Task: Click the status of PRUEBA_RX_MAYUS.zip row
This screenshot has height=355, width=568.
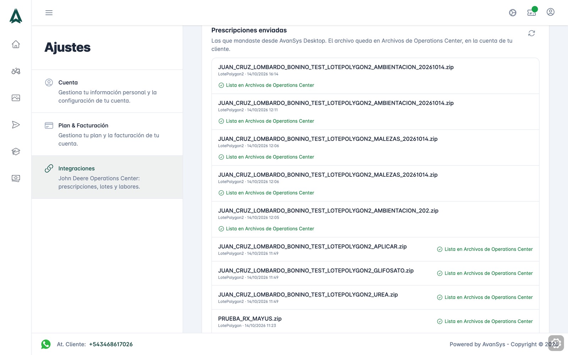Action: point(485,321)
